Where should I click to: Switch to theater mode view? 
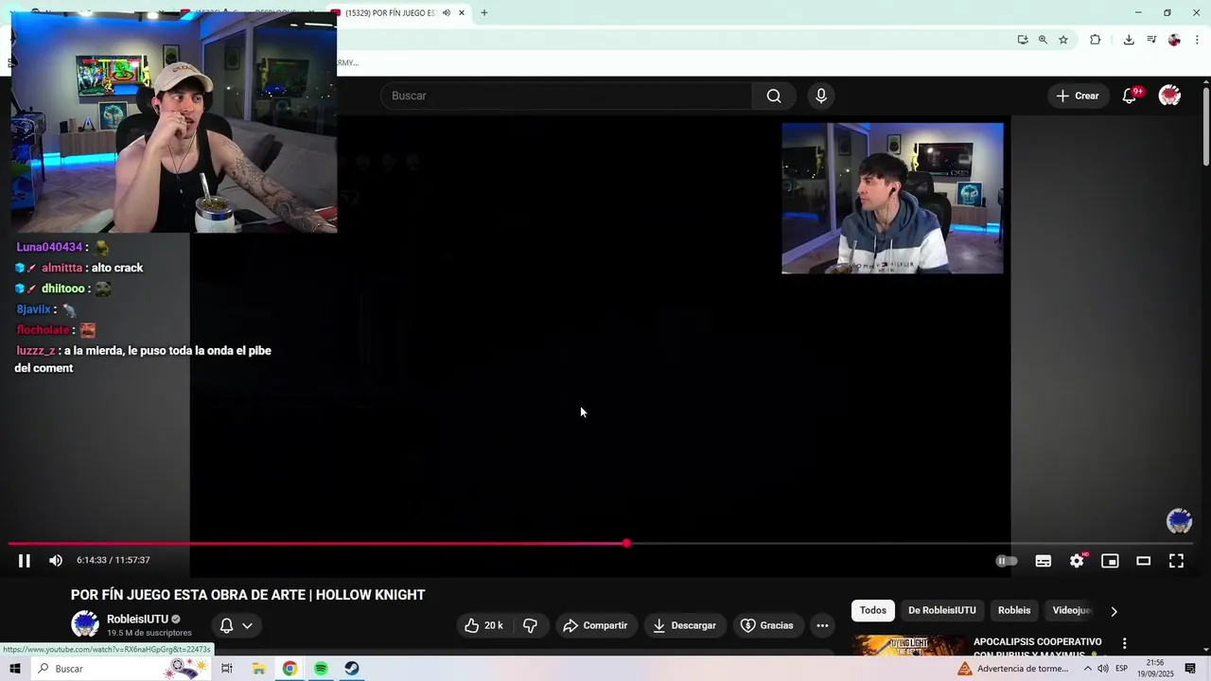pyautogui.click(x=1143, y=561)
